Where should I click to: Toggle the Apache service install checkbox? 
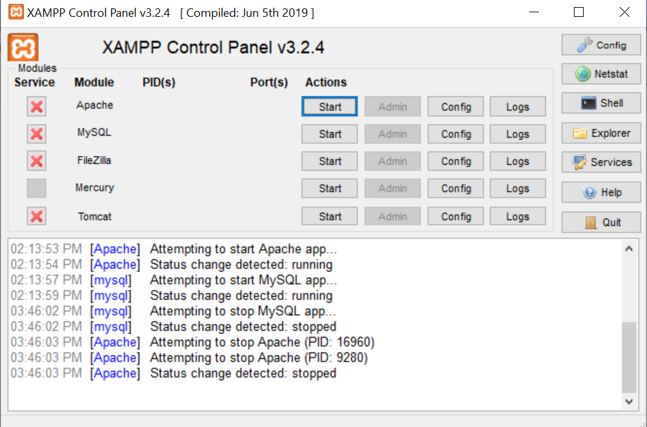pyautogui.click(x=37, y=107)
